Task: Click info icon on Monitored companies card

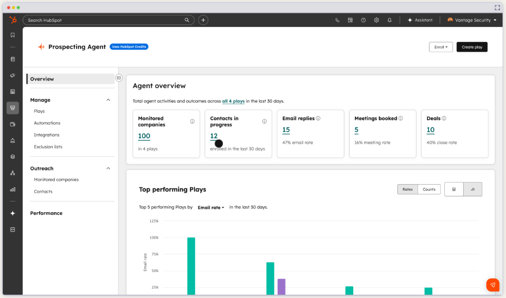Action: pyautogui.click(x=192, y=121)
